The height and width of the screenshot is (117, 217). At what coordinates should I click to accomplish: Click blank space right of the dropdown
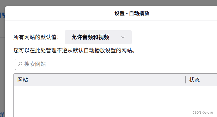pyautogui.click(x=173, y=37)
